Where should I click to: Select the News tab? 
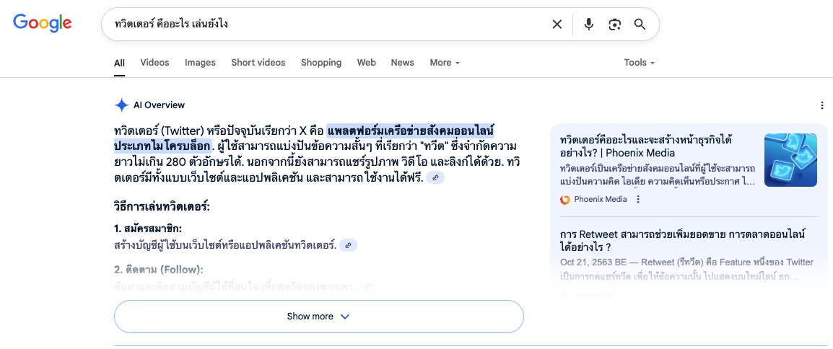[x=402, y=63]
